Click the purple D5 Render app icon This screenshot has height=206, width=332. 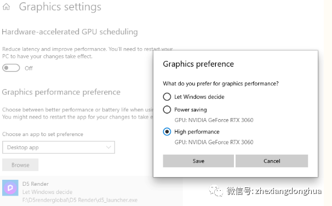pos(10,187)
